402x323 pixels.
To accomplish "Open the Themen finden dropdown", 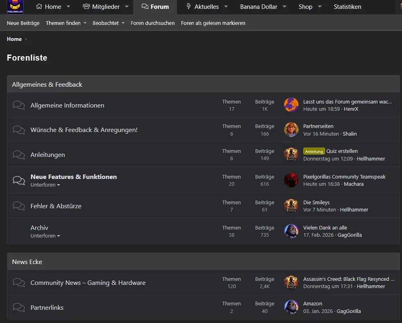I will pos(66,23).
